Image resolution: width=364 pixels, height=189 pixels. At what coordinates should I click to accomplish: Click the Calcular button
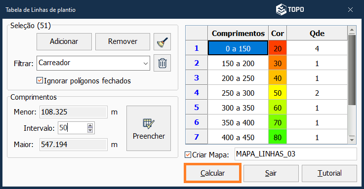(212, 173)
